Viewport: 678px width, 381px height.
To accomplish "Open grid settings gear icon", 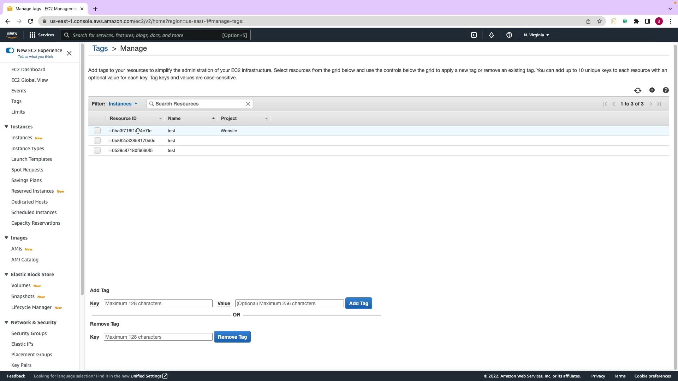I will pyautogui.click(x=652, y=90).
